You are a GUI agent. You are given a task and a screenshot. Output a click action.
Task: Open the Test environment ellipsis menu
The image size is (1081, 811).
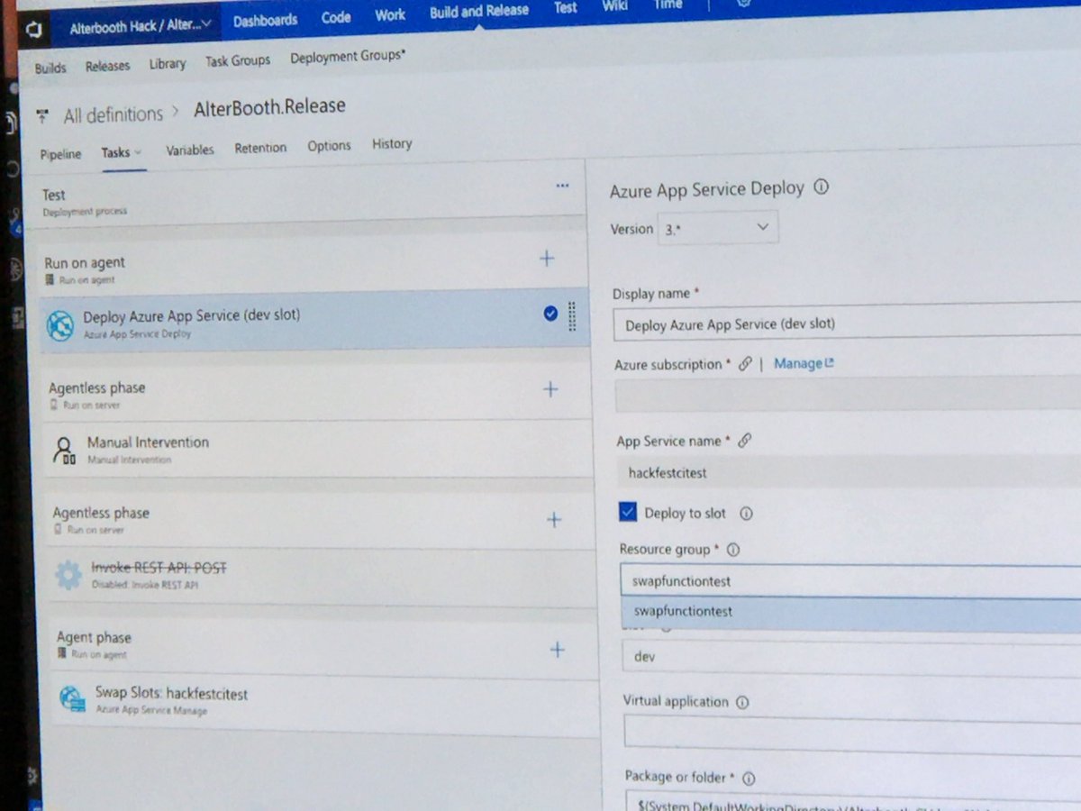point(562,186)
